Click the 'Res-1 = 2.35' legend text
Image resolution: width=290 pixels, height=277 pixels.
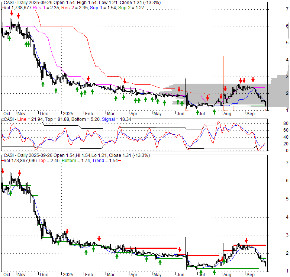(46, 8)
